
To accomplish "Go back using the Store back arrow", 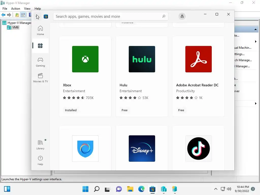I will [37, 17].
